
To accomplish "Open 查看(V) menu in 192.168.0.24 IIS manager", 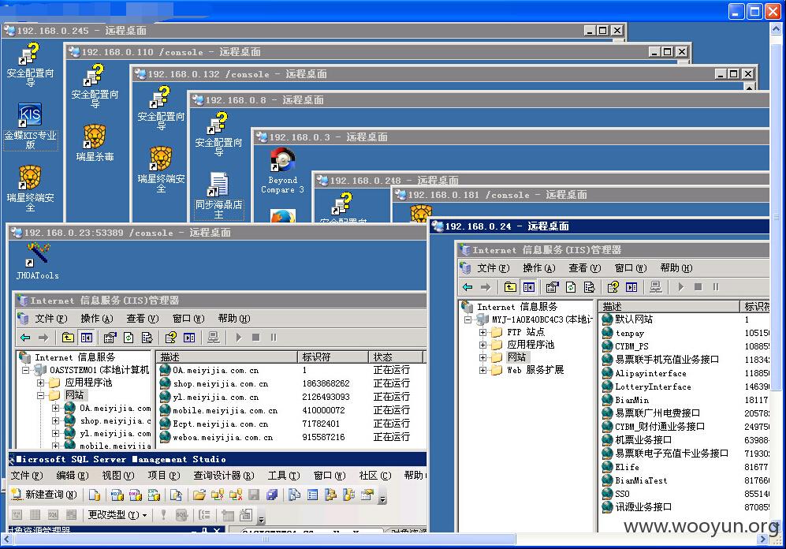I will 584,267.
